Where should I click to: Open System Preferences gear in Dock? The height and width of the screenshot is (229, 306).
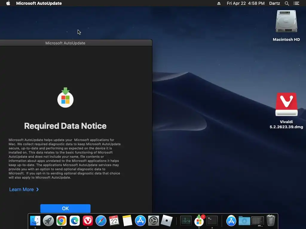[153, 221]
